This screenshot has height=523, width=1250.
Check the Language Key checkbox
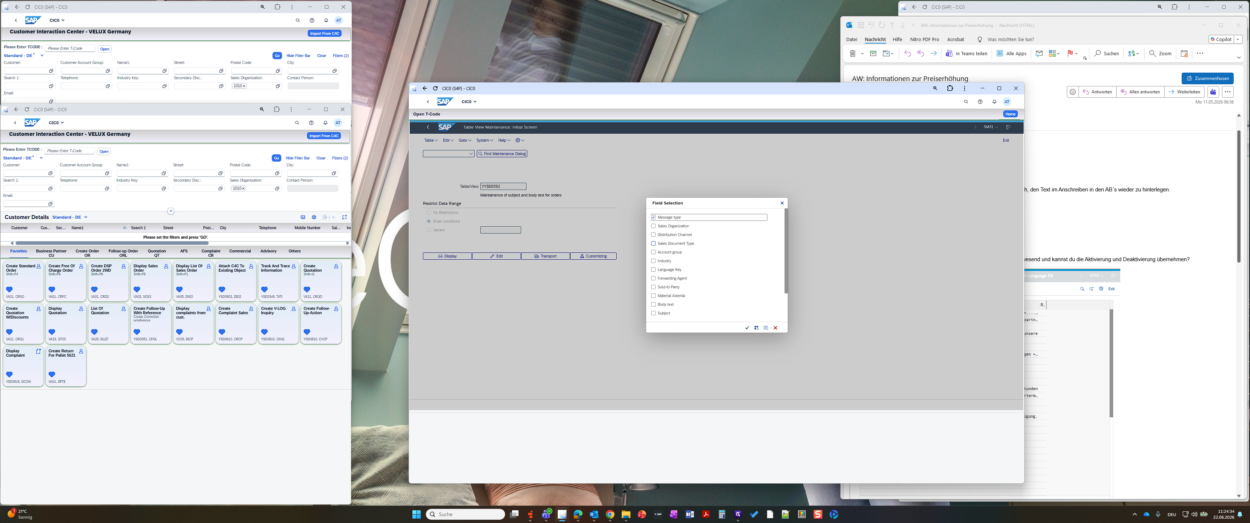(653, 270)
